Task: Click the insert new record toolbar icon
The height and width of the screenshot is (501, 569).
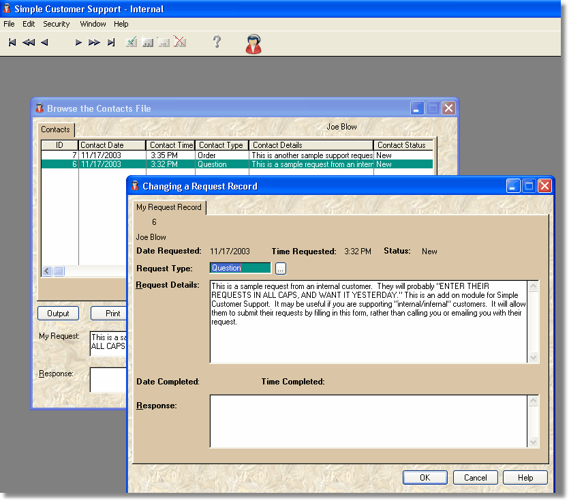Action: point(147,42)
